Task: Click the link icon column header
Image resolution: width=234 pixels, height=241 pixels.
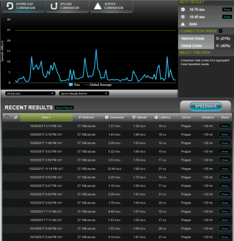Action: pyautogui.click(x=16, y=117)
